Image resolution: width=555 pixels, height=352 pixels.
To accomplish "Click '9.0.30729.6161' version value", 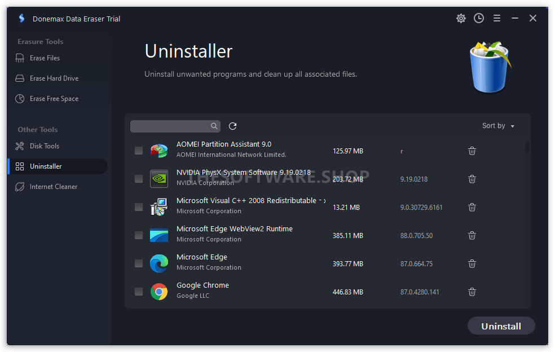I will tap(421, 208).
